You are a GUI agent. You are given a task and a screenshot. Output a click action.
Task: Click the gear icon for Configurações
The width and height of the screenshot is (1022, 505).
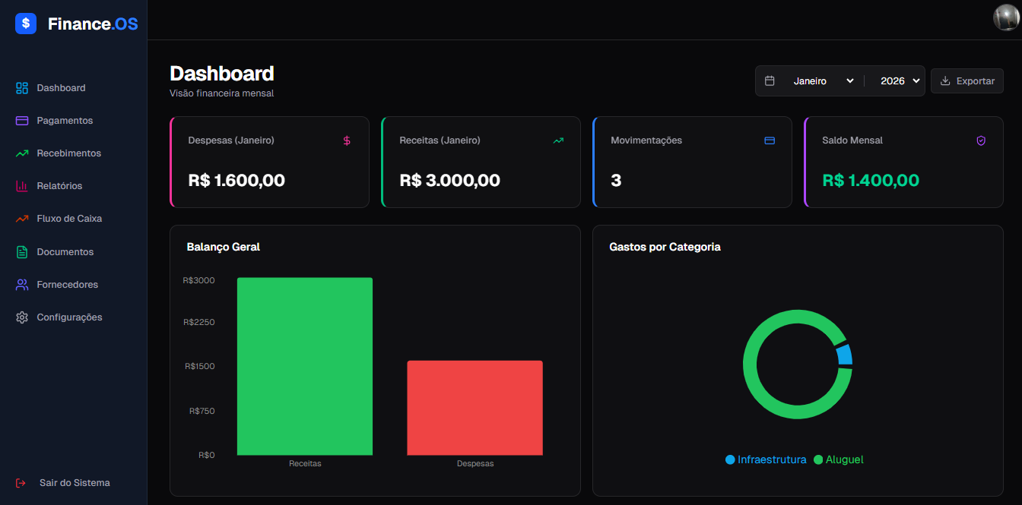tap(22, 317)
